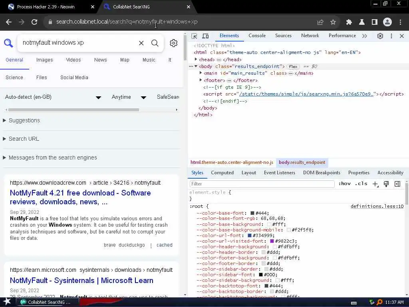The height and width of the screenshot is (307, 409).
Task: Close the DevTools panel
Action: [402, 36]
